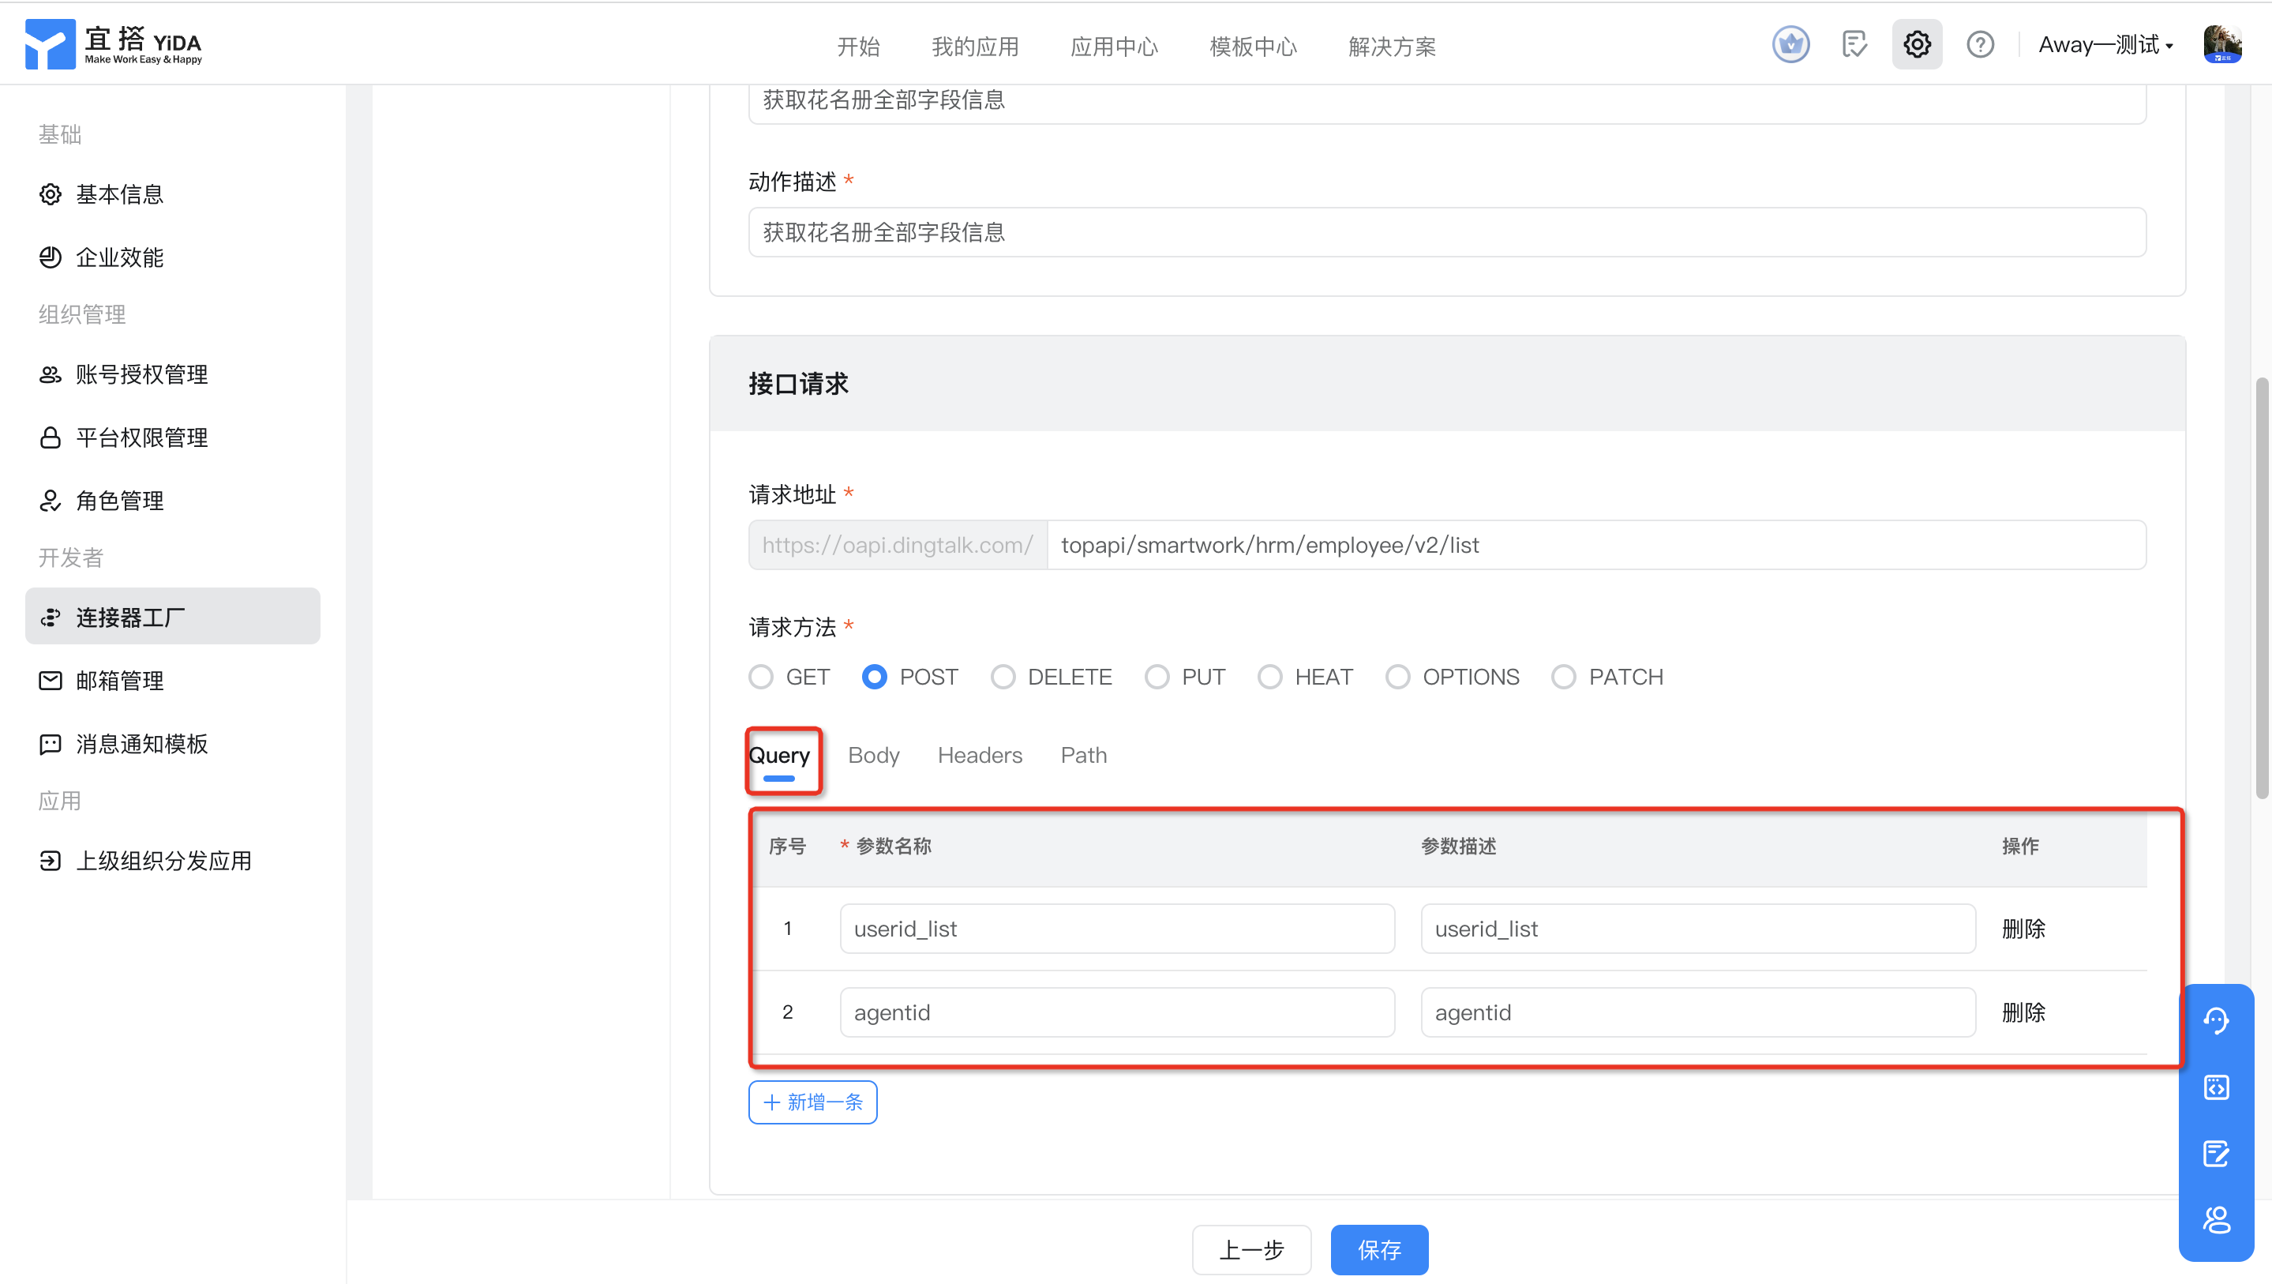Switch to the Headers tab
Screen dimensions: 2272x1284
pyautogui.click(x=979, y=757)
